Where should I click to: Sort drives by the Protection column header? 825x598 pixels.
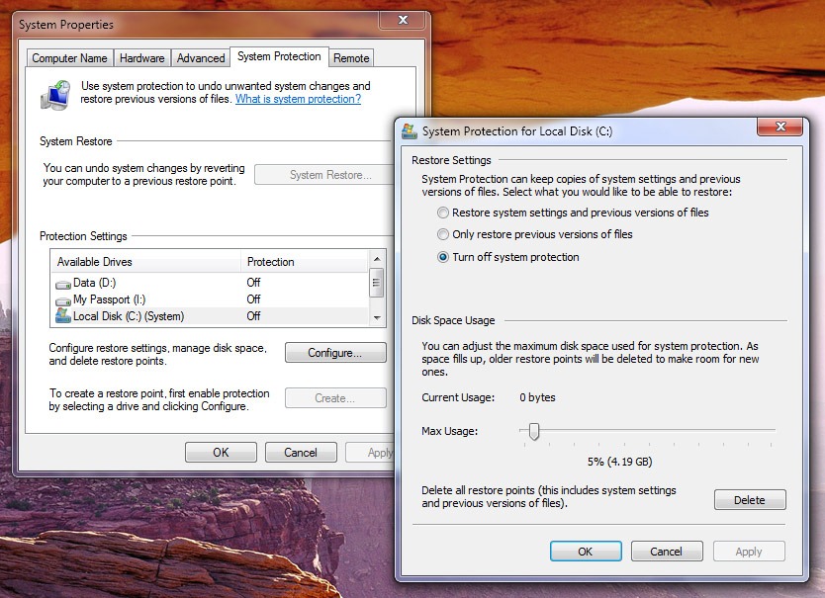[x=302, y=262]
